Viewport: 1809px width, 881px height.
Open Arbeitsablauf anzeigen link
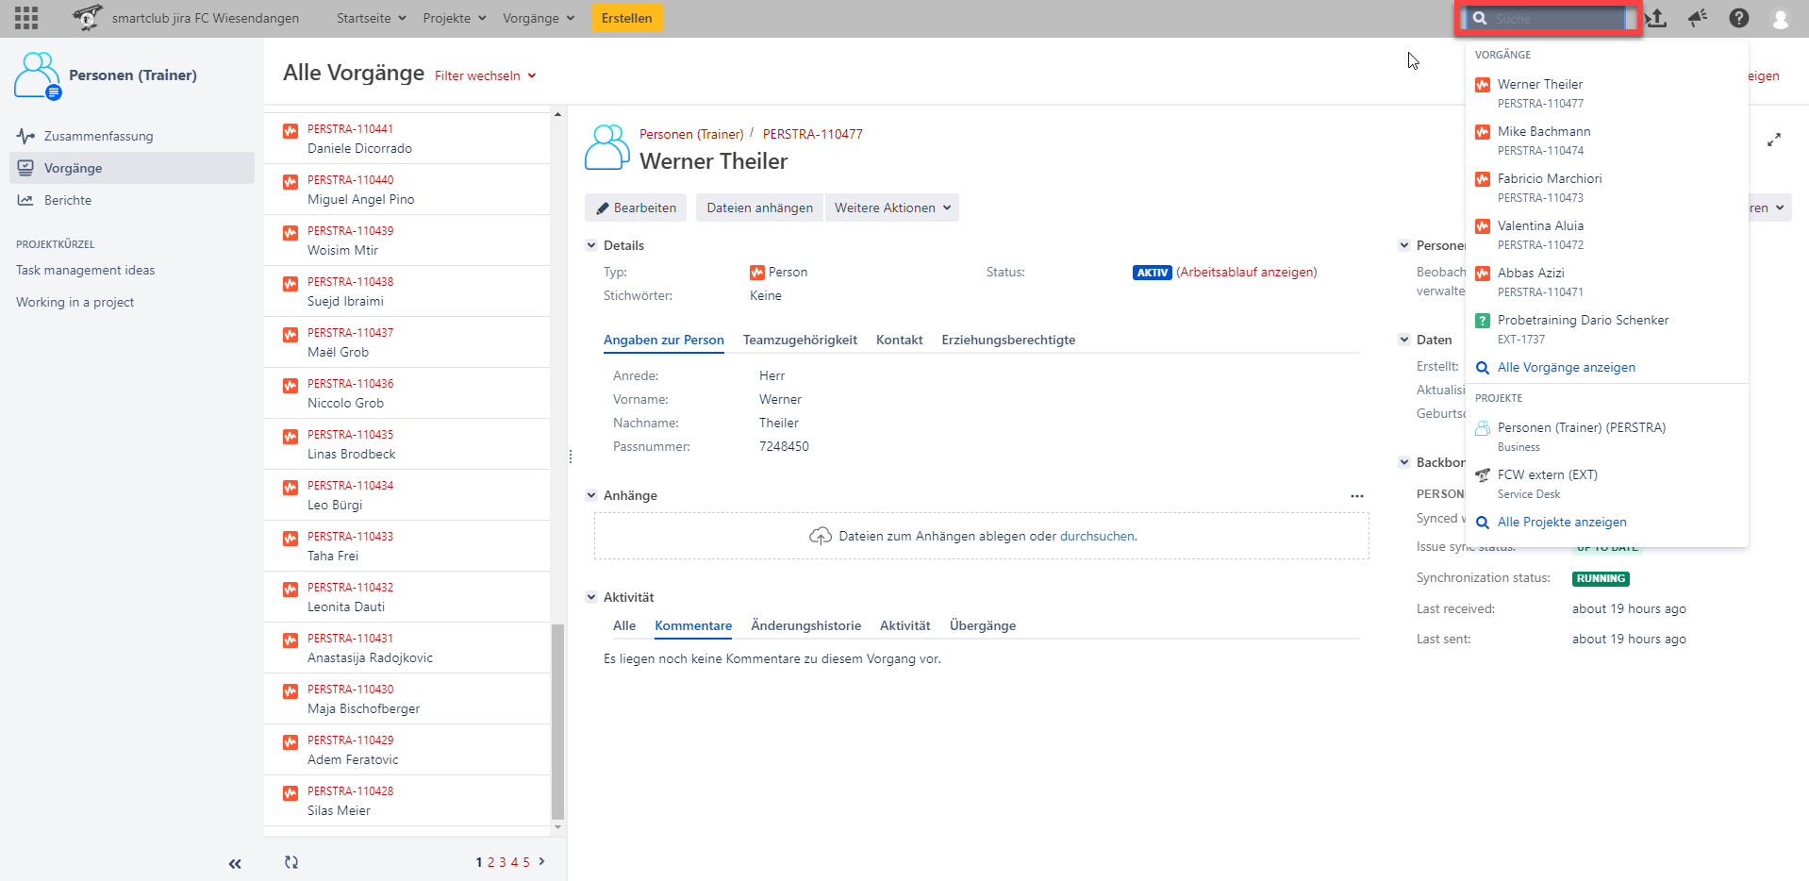1246,272
